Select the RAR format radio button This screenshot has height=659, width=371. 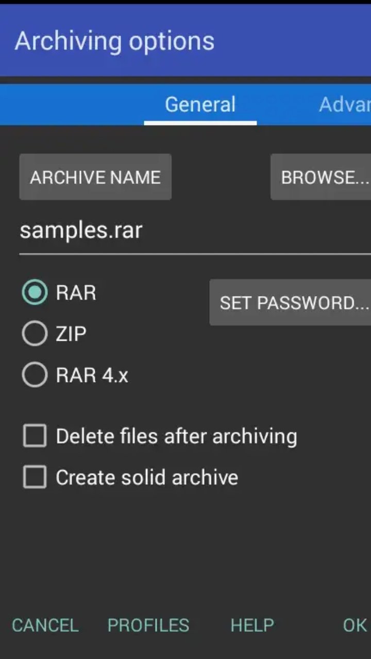click(x=35, y=292)
